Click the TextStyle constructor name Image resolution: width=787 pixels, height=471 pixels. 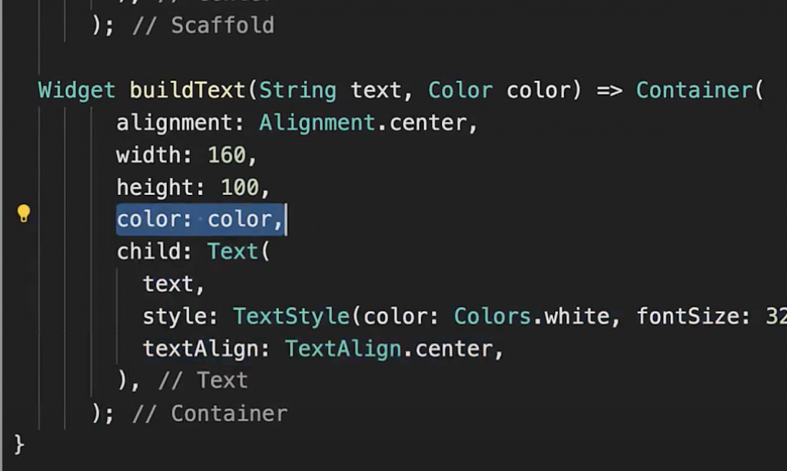point(297,317)
